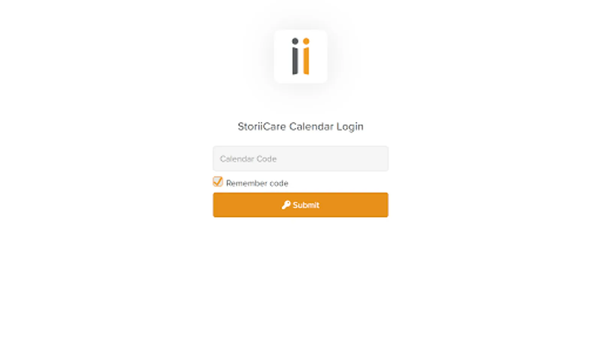Click the Remember code label text
601x338 pixels.
coord(257,183)
